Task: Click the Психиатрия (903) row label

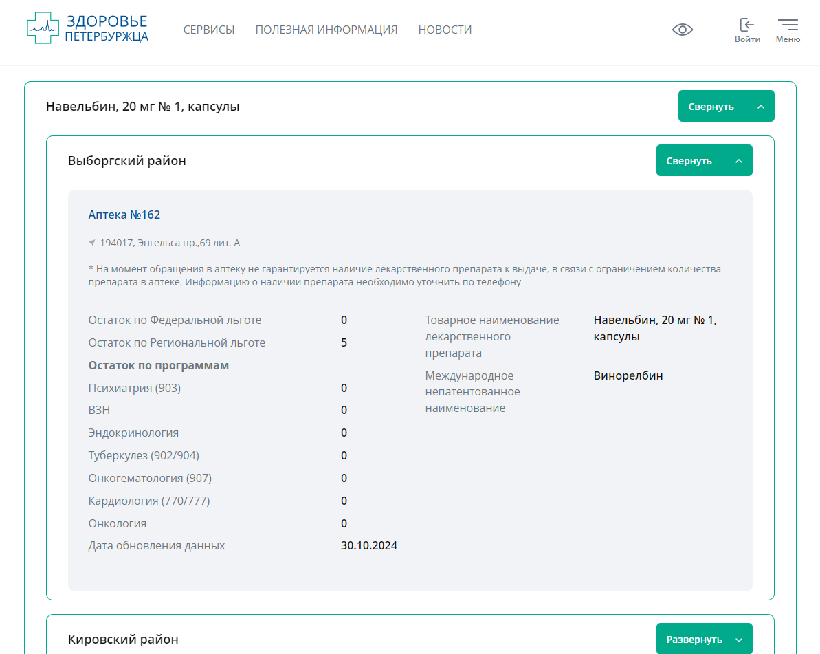Action: click(135, 389)
